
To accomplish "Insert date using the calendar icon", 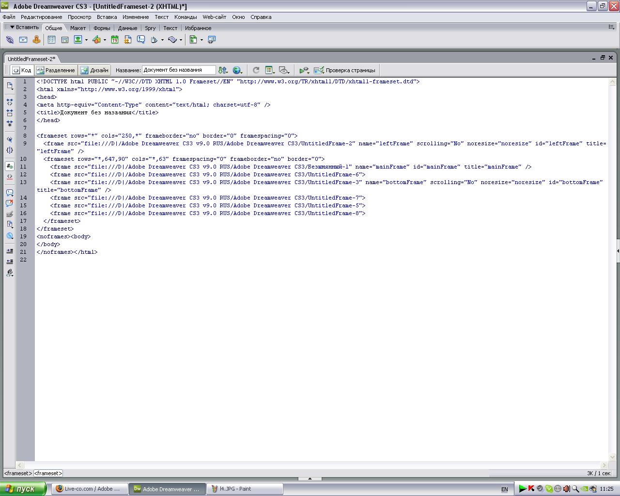I will [x=115, y=40].
